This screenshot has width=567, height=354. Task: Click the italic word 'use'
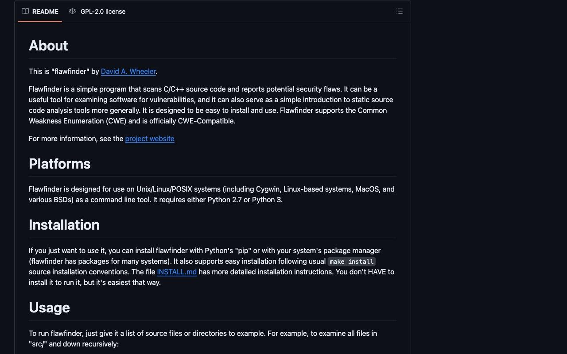(x=93, y=250)
